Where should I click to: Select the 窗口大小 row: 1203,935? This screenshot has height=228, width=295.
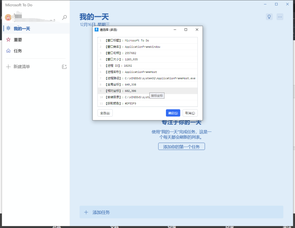pos(147,59)
